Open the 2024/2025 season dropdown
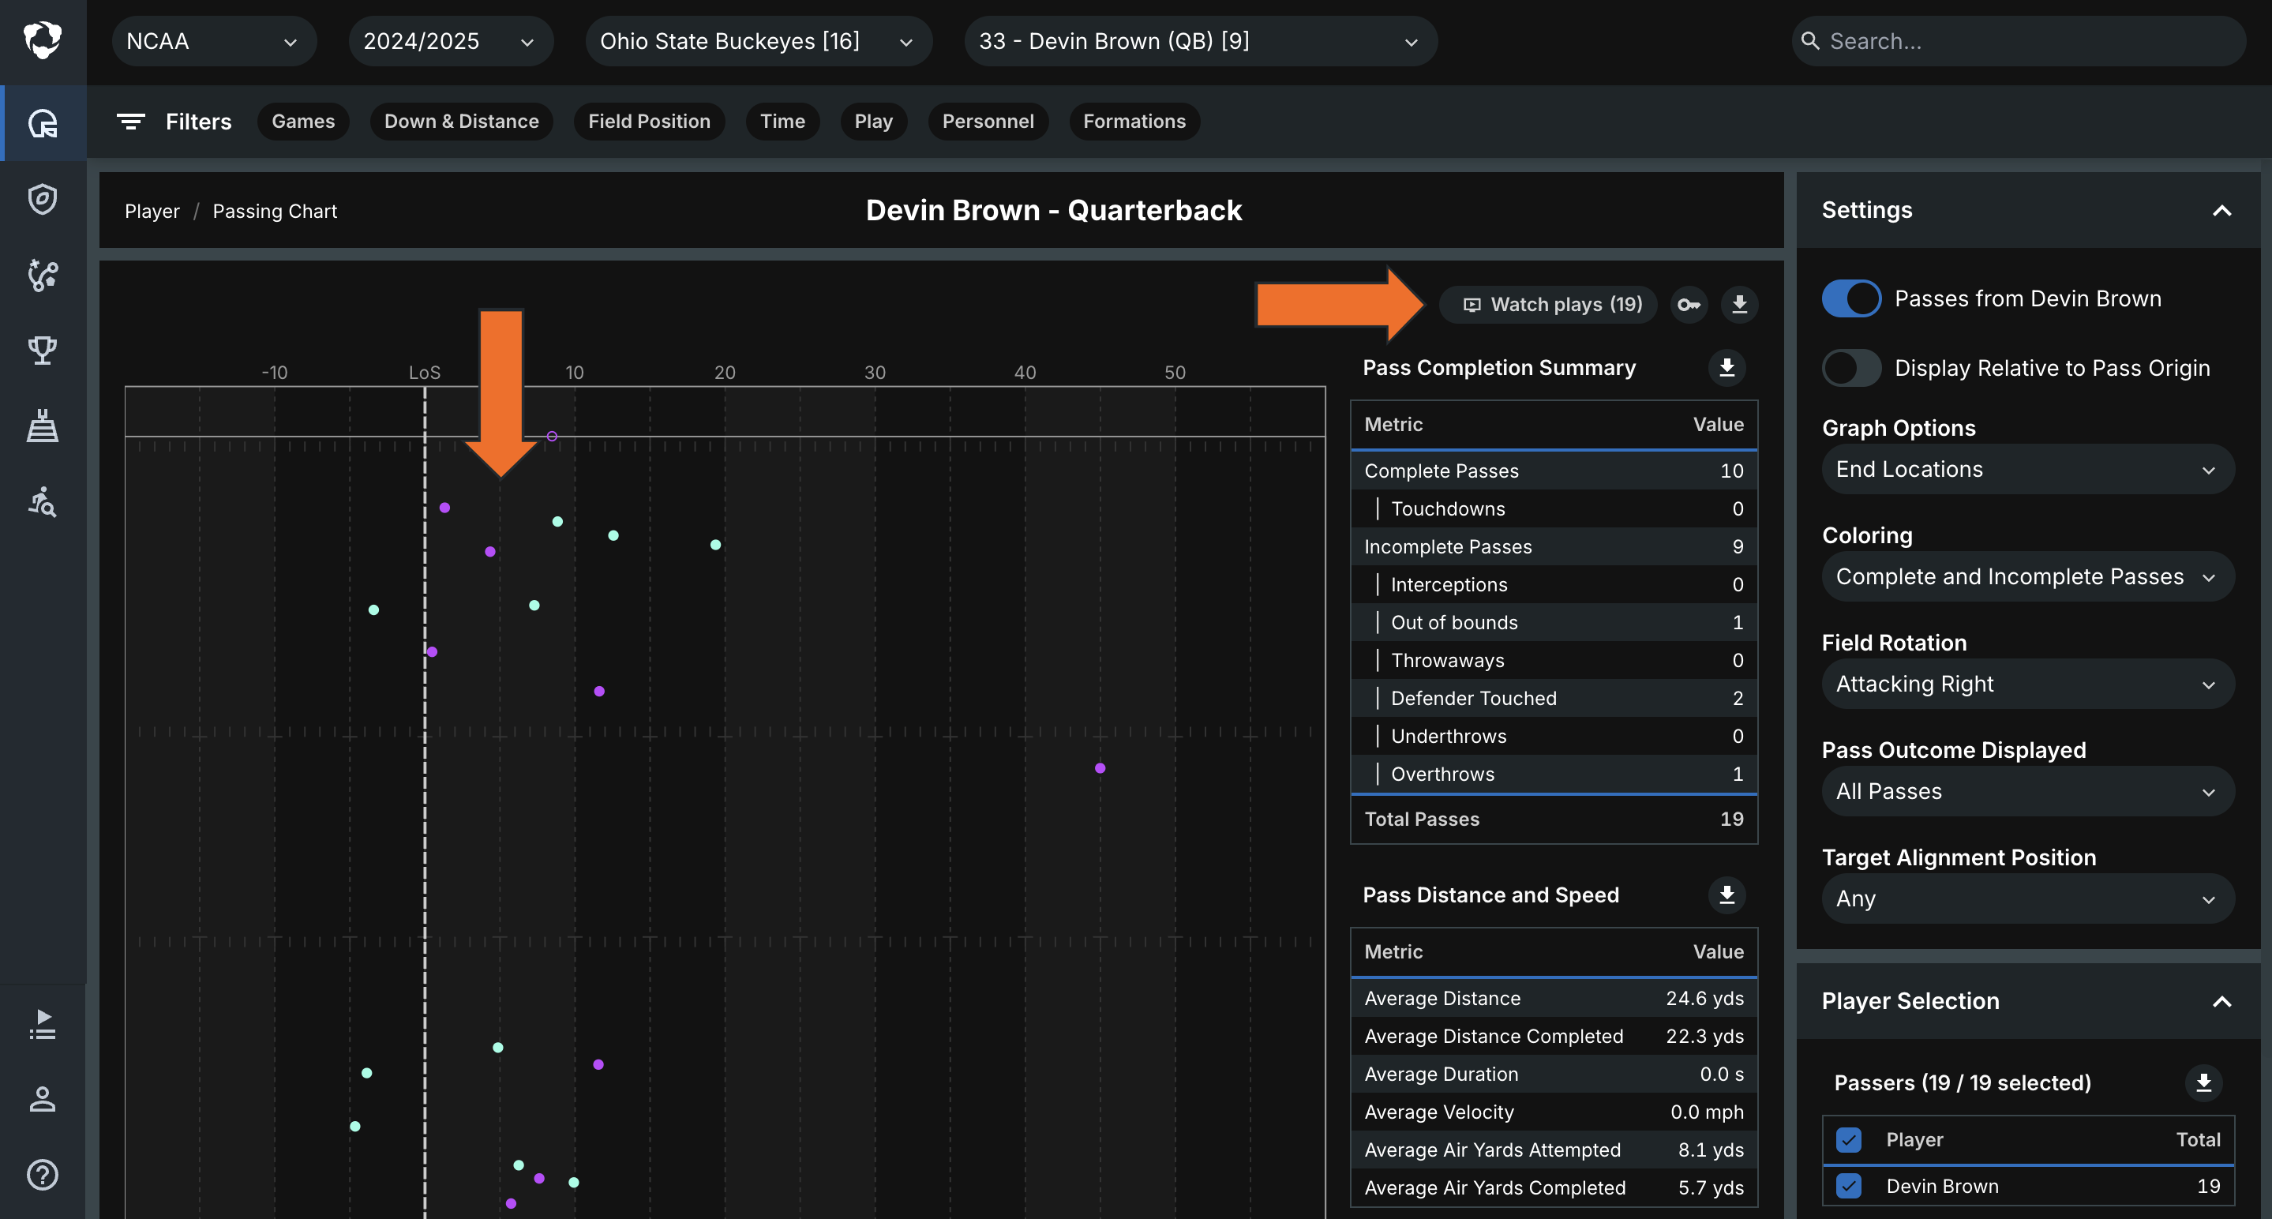This screenshot has width=2272, height=1219. 451,42
